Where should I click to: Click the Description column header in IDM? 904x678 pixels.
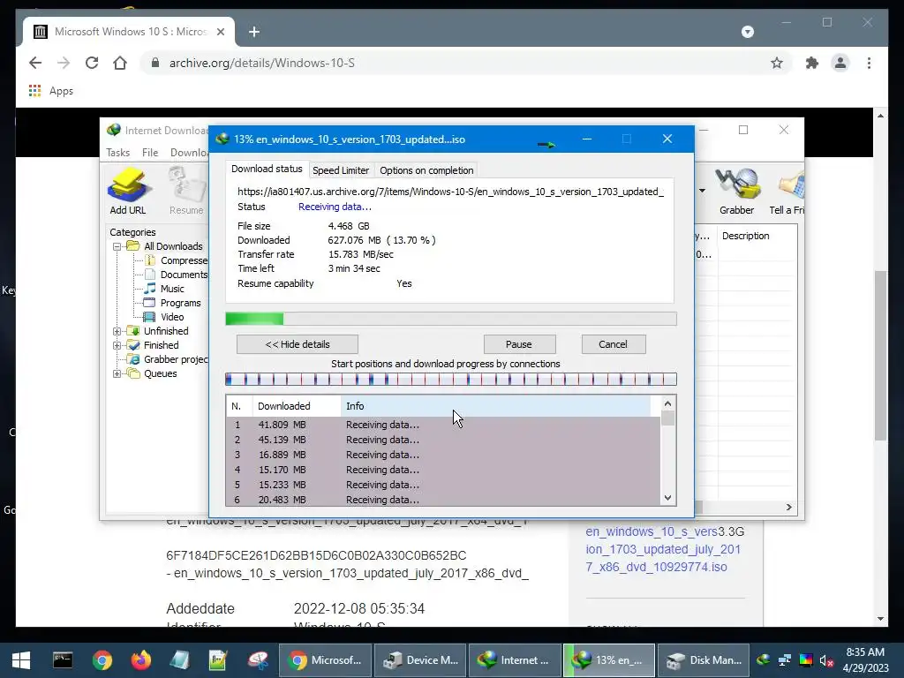[757, 236]
